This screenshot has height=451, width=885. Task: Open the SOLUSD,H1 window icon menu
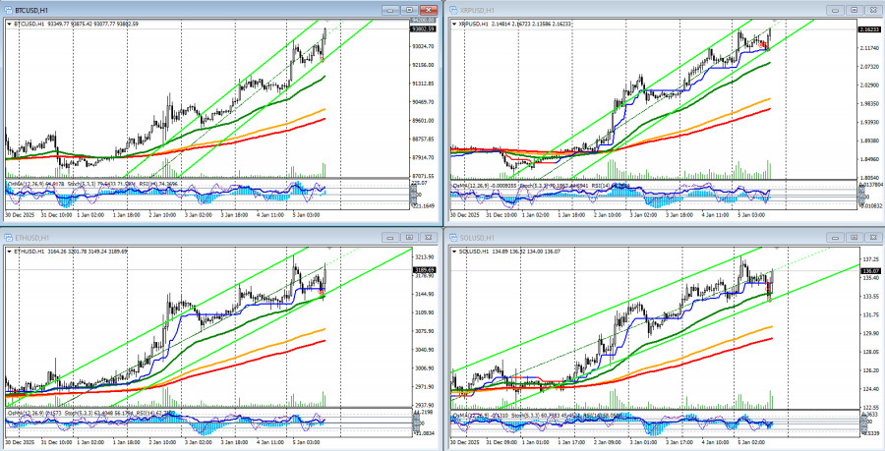coord(453,237)
